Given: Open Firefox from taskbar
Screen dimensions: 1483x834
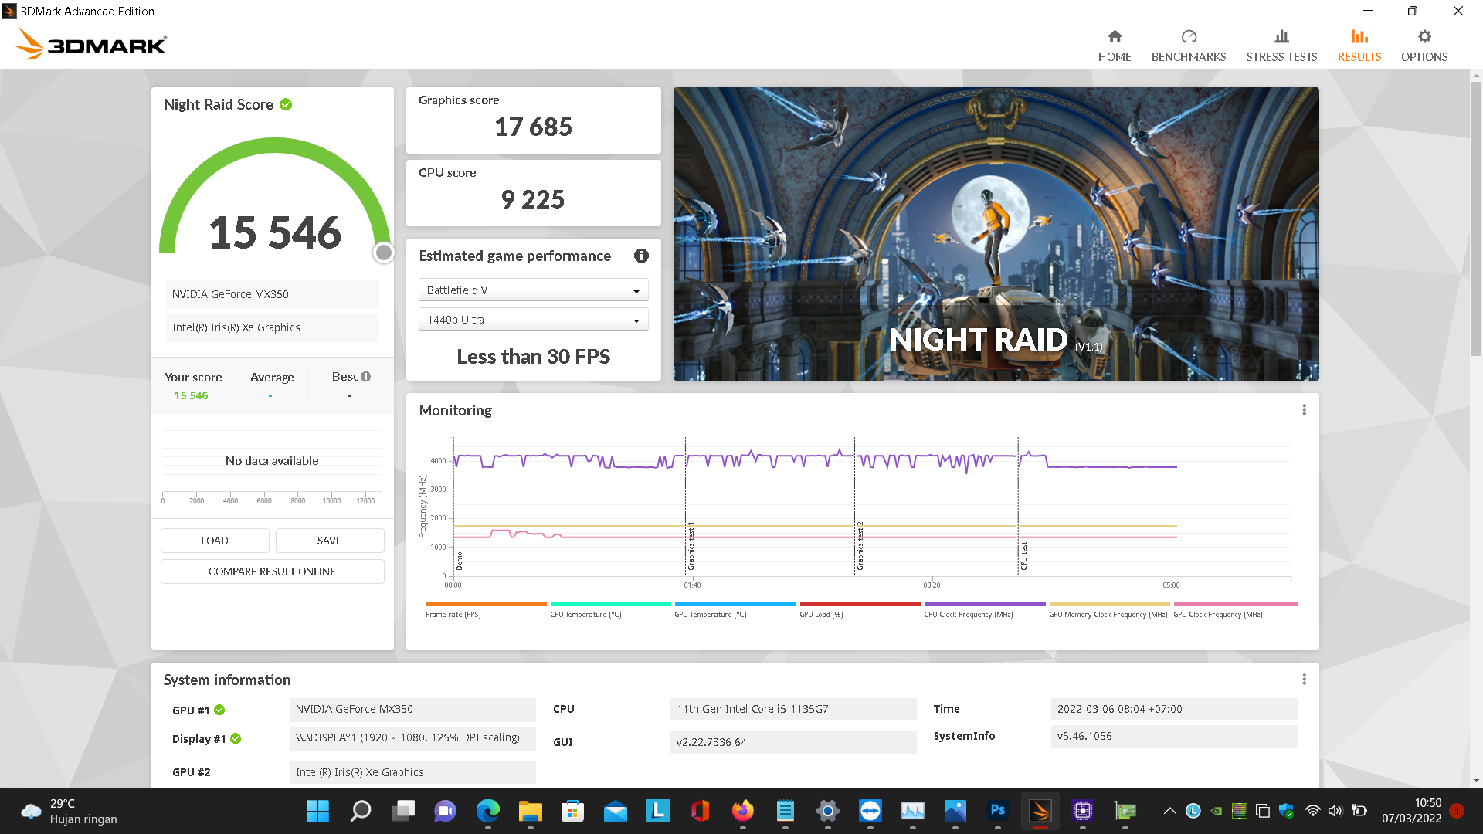Looking at the screenshot, I should coord(742,811).
